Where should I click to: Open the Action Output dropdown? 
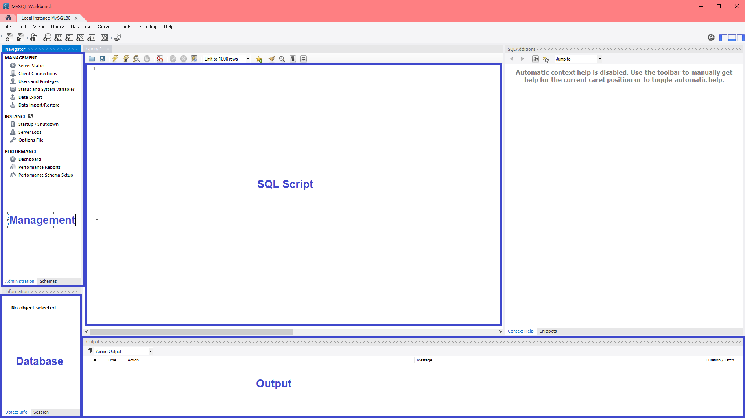pyautogui.click(x=150, y=351)
